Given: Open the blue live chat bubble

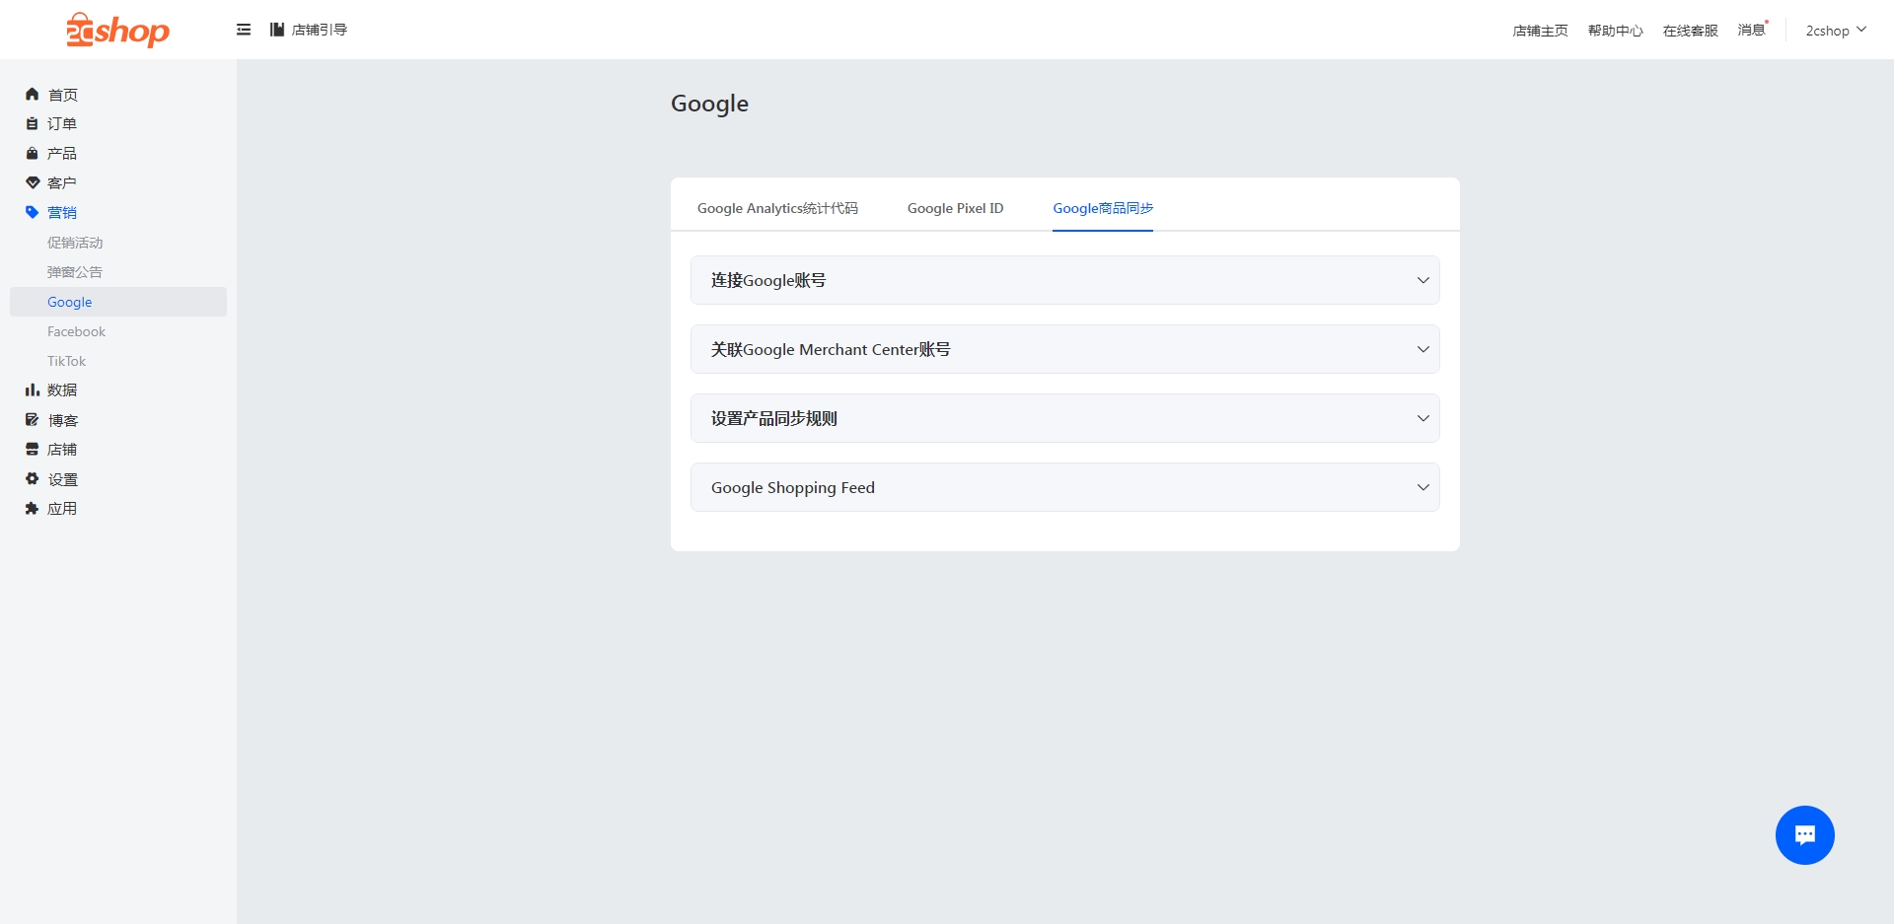Looking at the screenshot, I should click(1804, 835).
